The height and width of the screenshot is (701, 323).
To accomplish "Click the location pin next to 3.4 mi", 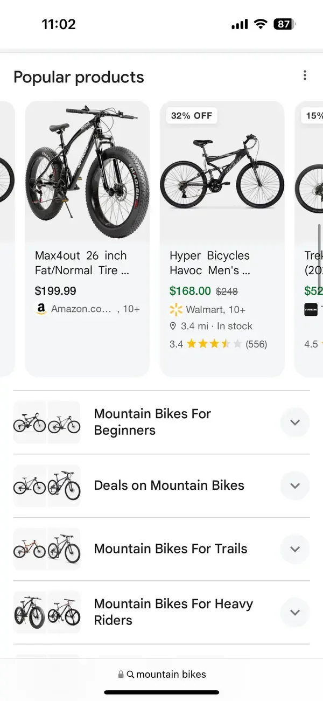I will (173, 326).
